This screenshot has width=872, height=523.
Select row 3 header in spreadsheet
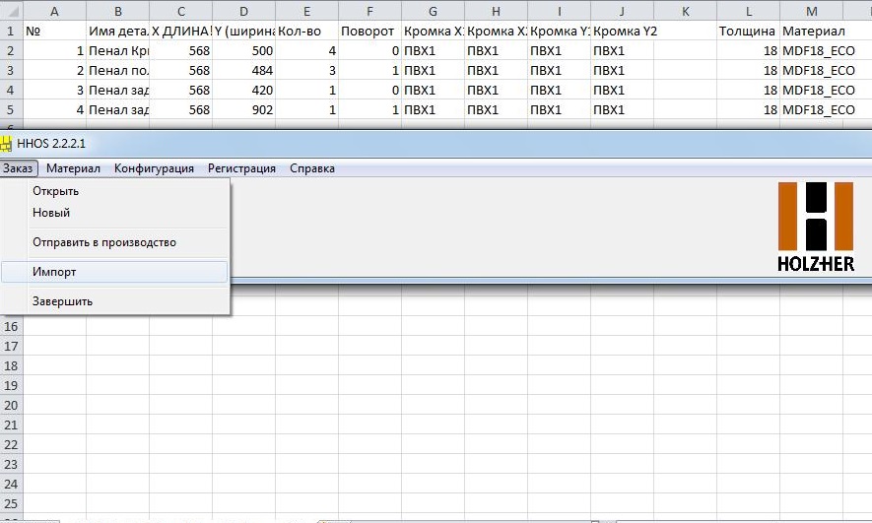pyautogui.click(x=11, y=71)
